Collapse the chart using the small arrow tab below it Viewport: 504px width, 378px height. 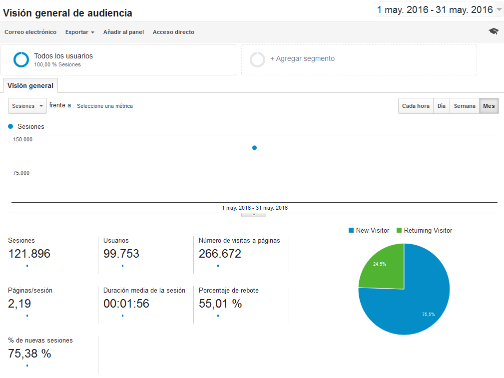click(x=254, y=215)
